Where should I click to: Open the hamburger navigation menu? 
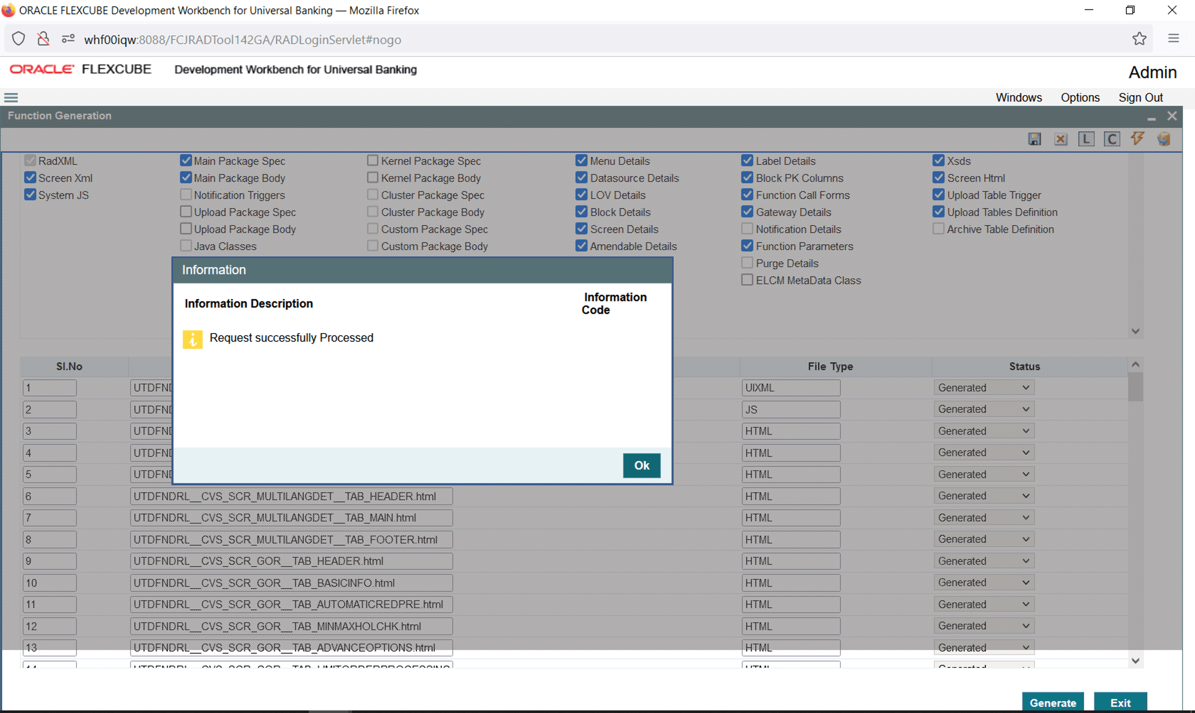coord(11,98)
